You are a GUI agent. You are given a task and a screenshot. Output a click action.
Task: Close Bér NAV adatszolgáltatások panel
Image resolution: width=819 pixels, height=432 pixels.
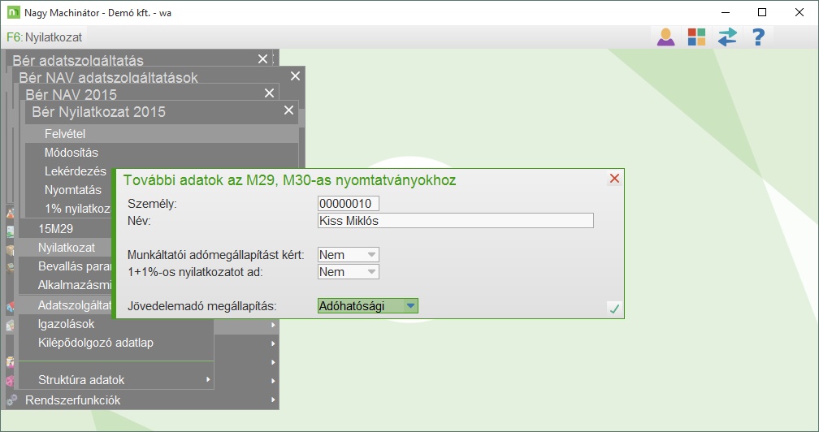coord(295,76)
